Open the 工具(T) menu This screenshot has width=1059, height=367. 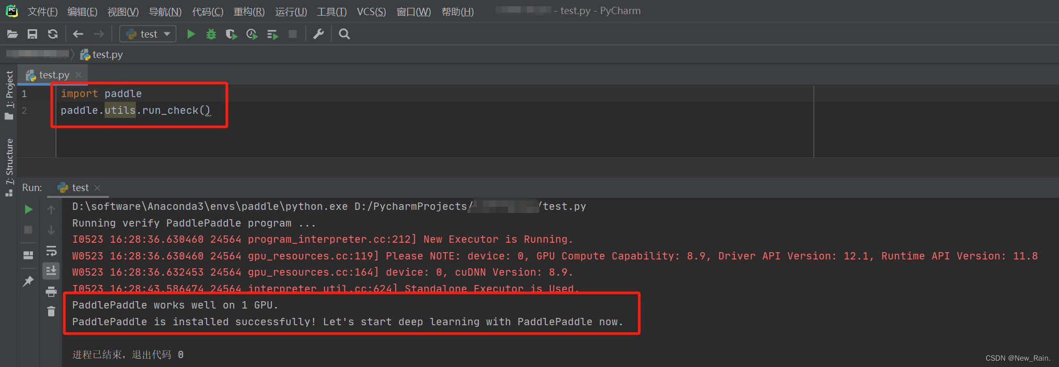(331, 11)
